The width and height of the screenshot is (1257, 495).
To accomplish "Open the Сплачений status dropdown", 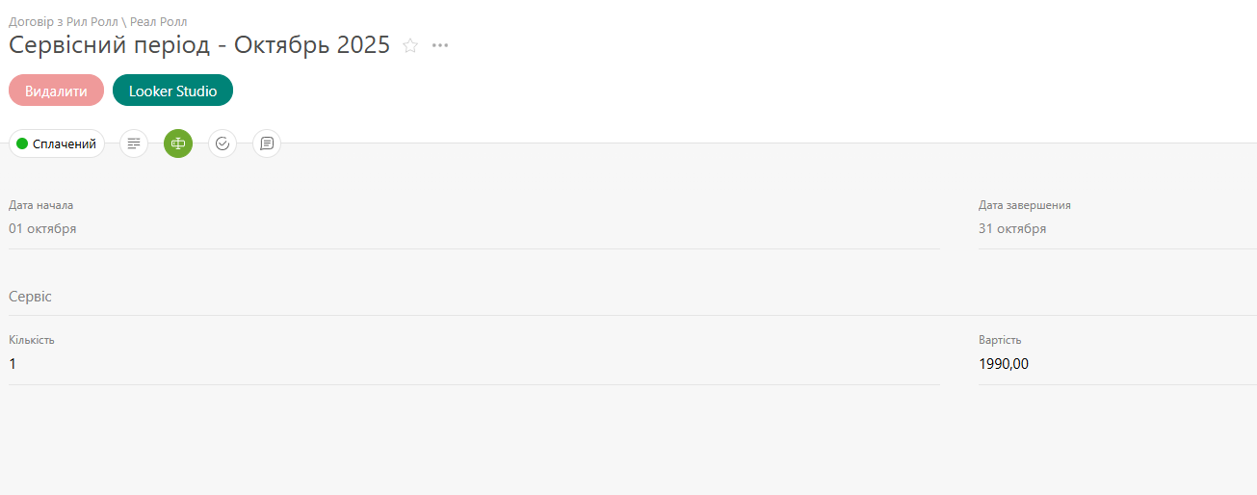I will (57, 143).
